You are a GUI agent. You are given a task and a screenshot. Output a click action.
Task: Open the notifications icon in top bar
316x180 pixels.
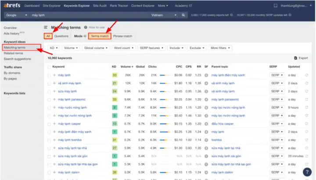pyautogui.click(x=275, y=6)
